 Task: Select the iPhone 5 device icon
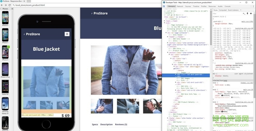pyautogui.click(x=5, y=35)
